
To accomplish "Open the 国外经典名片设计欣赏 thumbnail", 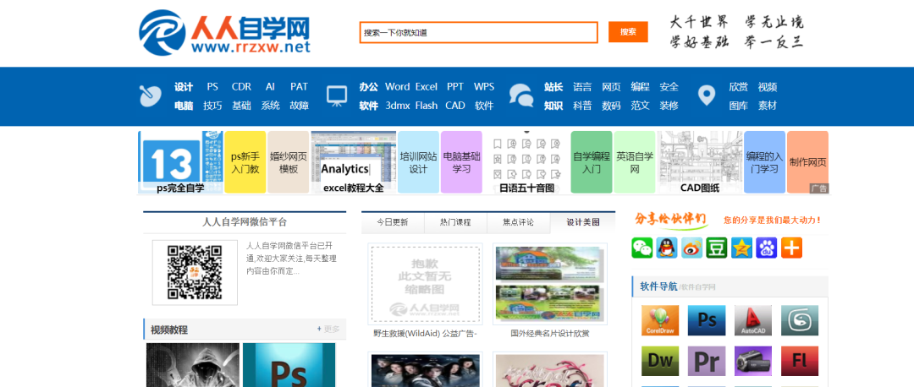I will 550,284.
